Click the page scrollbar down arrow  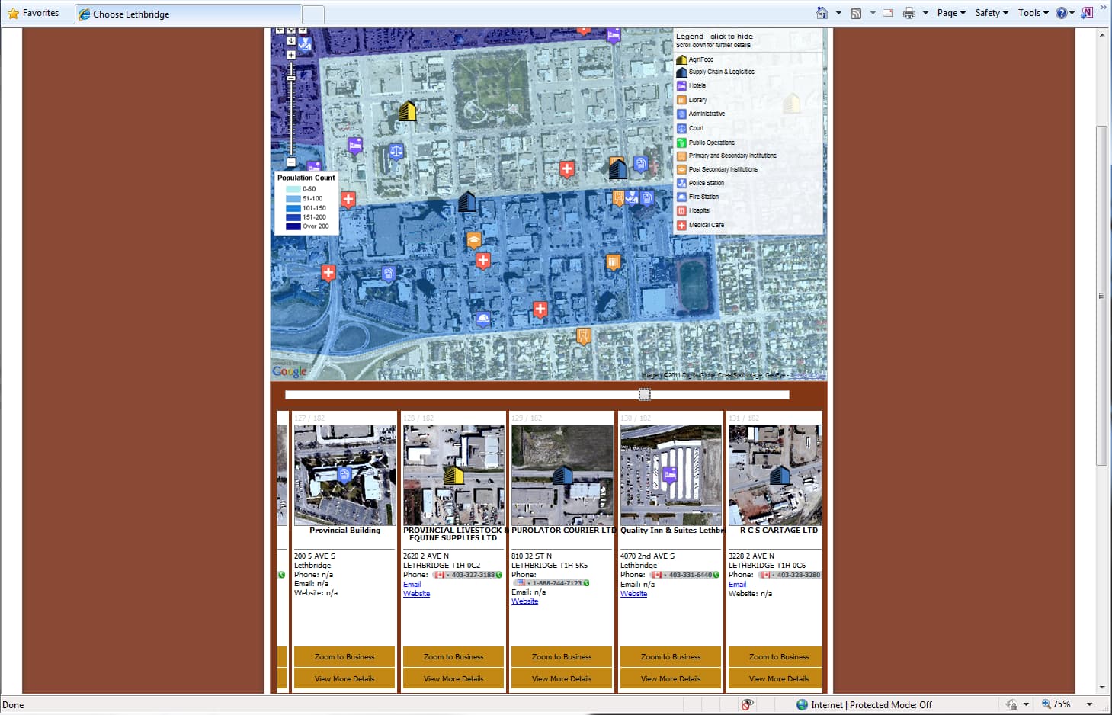1101,687
